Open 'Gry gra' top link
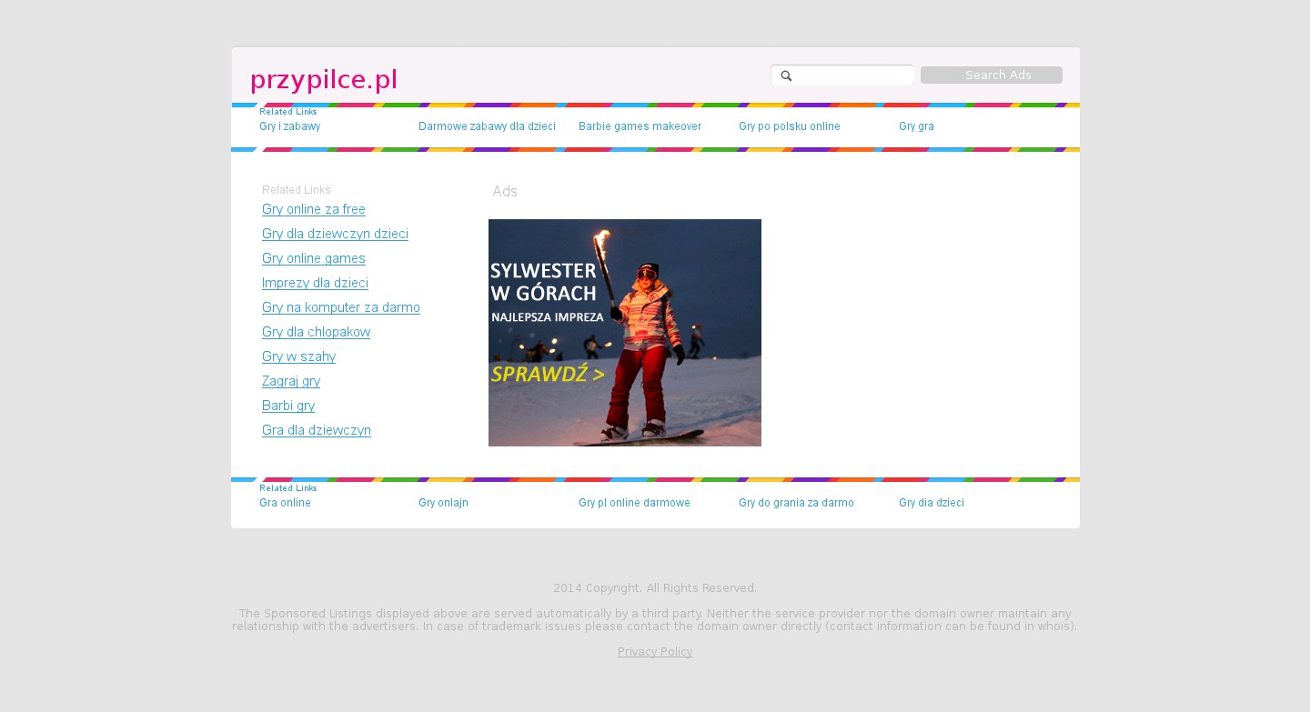The image size is (1310, 712). point(916,126)
